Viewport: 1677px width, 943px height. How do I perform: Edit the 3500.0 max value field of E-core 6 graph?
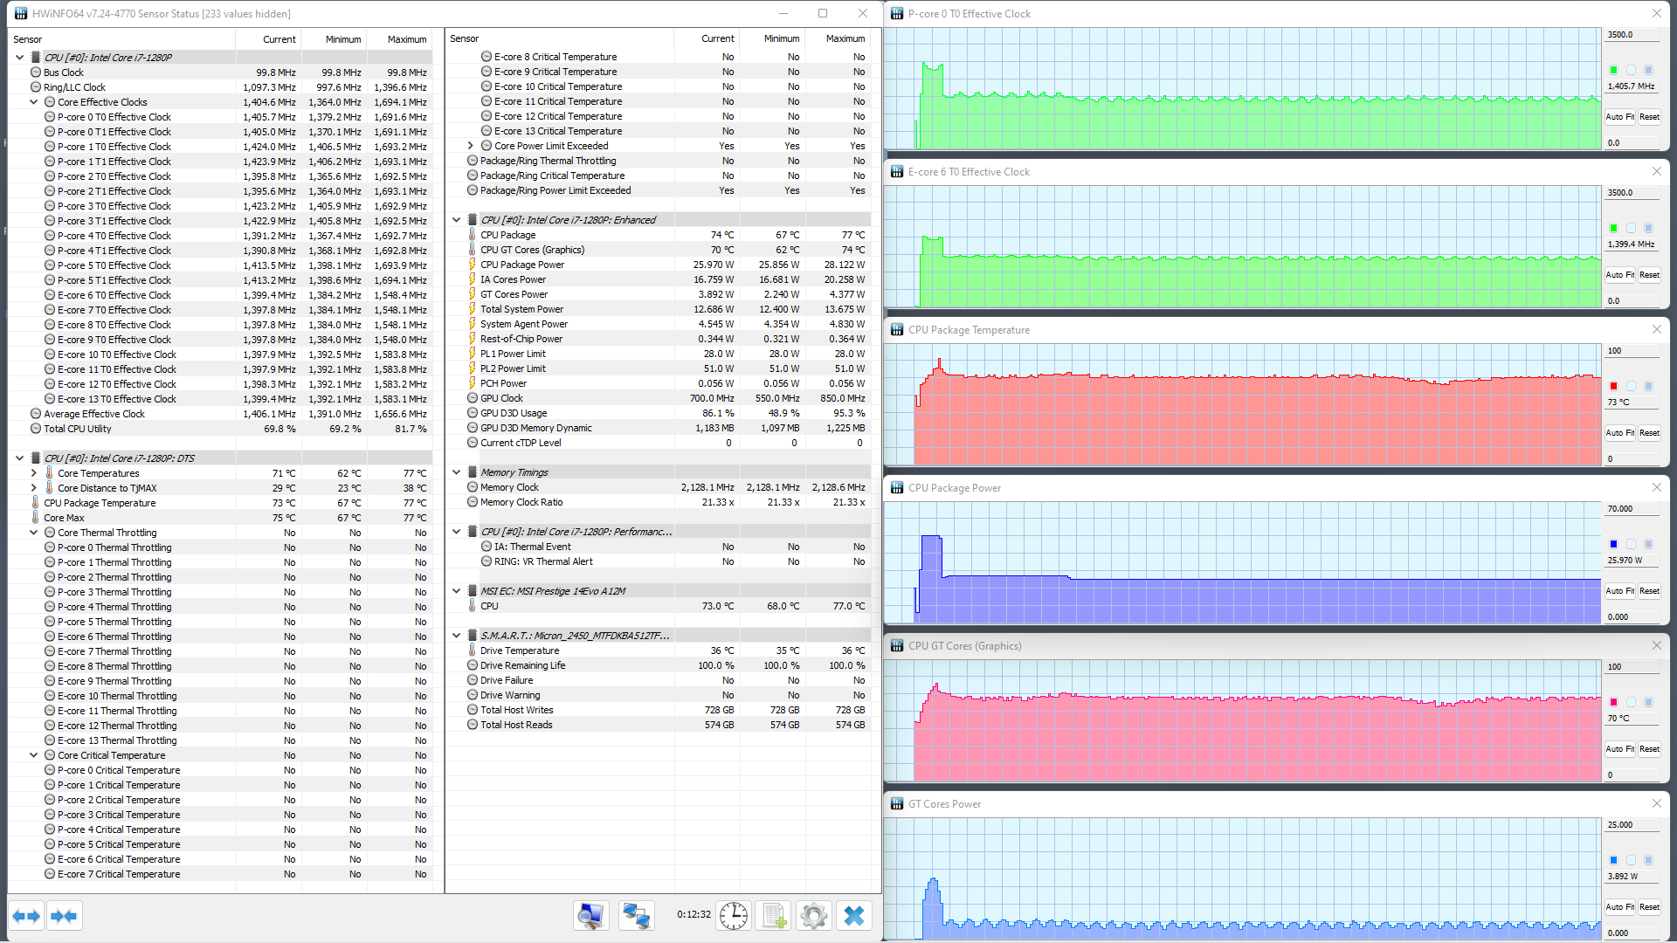tap(1630, 193)
